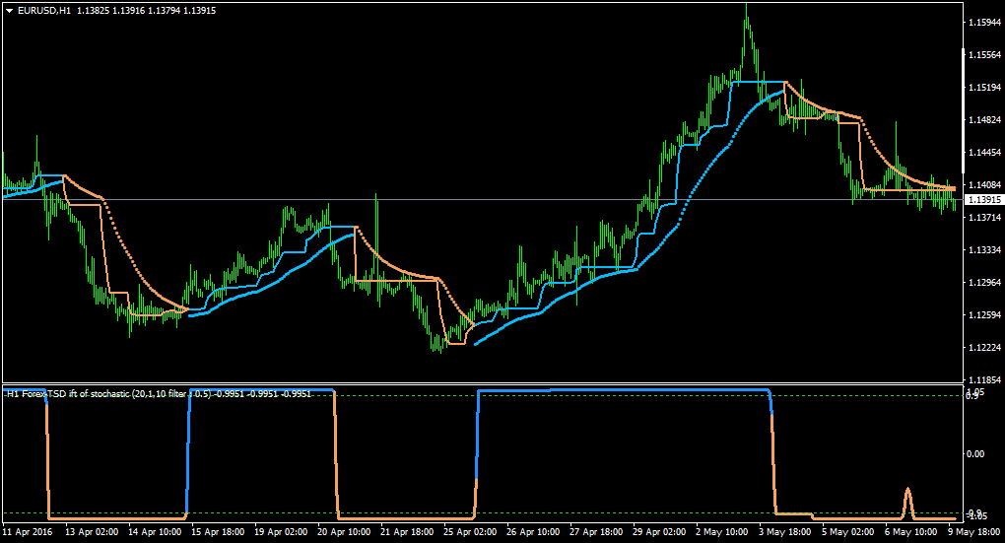This screenshot has width=1005, height=543.
Task: Click the tall candle wick after 20 Apr 10:00
Action: pos(376,218)
